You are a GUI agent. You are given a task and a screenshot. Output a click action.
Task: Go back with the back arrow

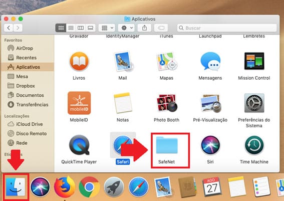tap(9, 28)
